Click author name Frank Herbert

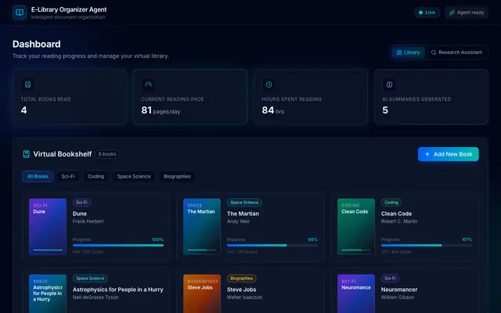tap(88, 221)
